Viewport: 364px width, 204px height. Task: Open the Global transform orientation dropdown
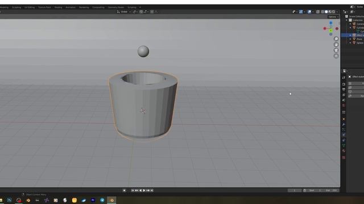click(x=124, y=12)
